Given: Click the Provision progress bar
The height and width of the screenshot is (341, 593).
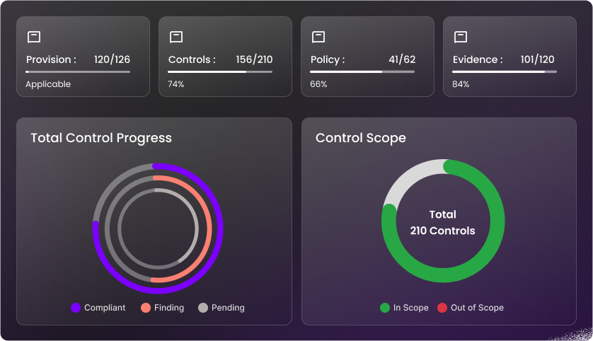Looking at the screenshot, I should point(78,71).
